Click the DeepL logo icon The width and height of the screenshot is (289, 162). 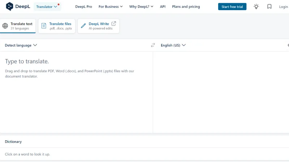(9, 6)
